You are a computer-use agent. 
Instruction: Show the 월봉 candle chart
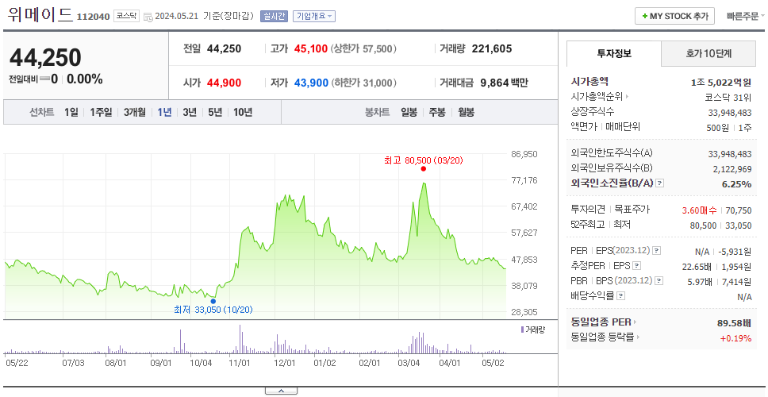point(467,112)
